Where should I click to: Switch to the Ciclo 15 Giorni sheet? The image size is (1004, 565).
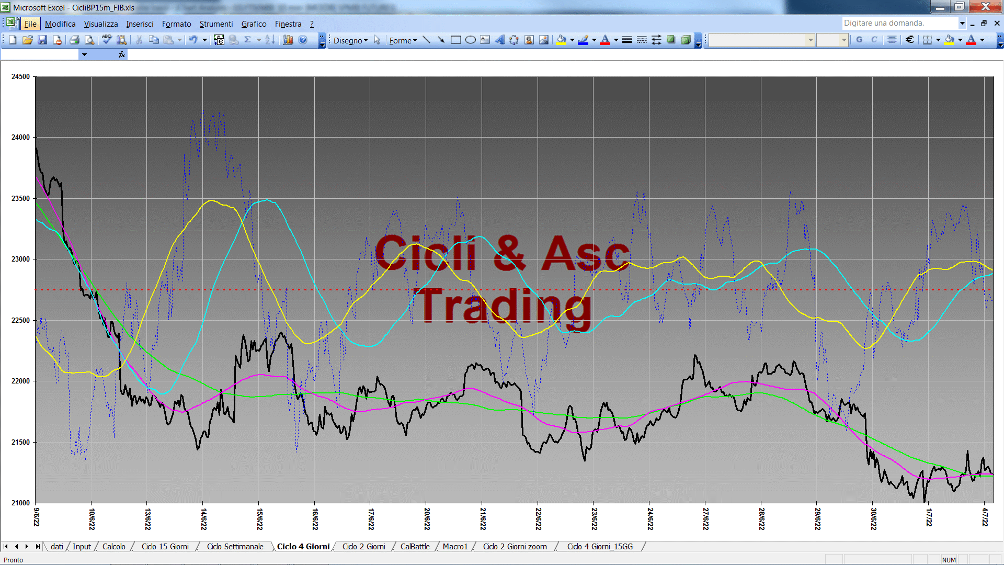point(165,546)
